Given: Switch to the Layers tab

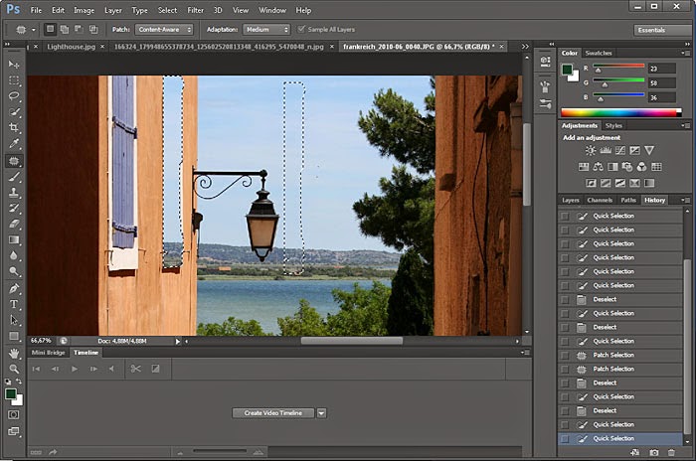Looking at the screenshot, I should pos(571,200).
